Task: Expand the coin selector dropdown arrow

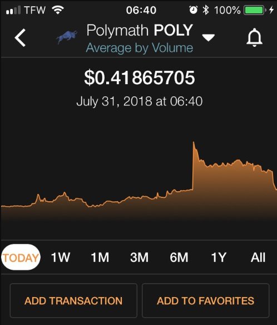Action: click(209, 37)
